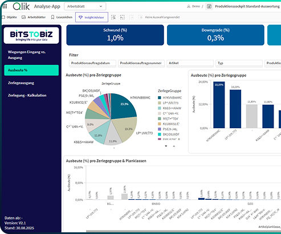The image size is (281, 234).
Task: Click the H7KVNB99MC legend color swatch
Action: click(160, 98)
